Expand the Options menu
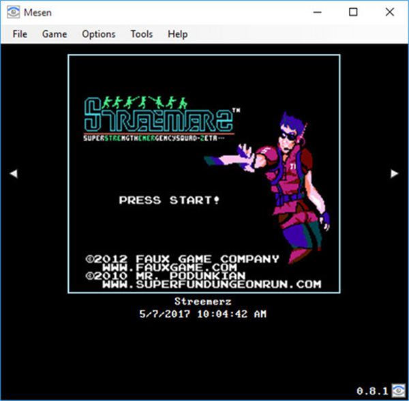 (x=99, y=34)
